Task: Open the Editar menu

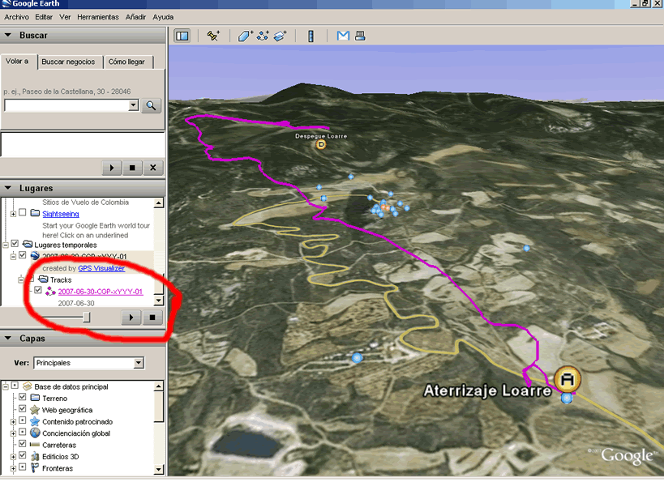Action: point(44,17)
